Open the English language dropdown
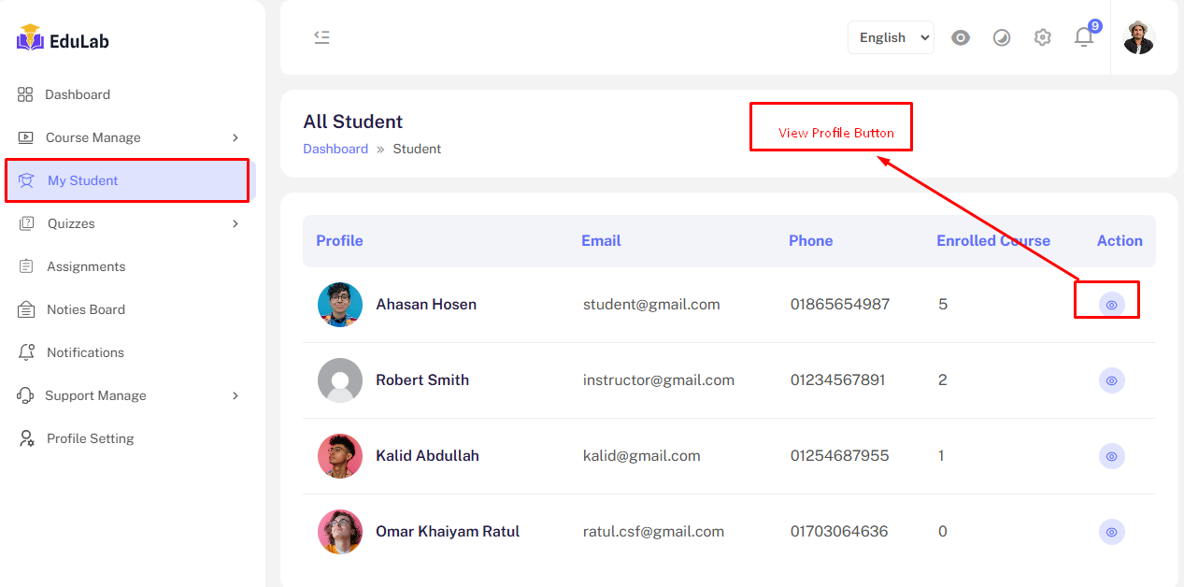This screenshot has width=1184, height=587. (891, 37)
